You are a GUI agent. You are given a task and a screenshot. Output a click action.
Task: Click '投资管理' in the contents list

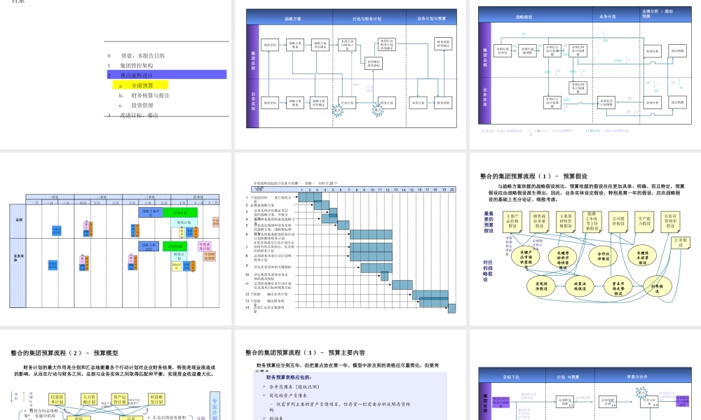[x=142, y=105]
